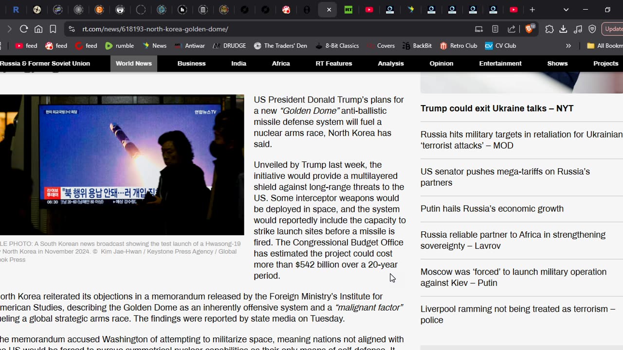Open 'Russia reliable partner to Africa' story

point(513,240)
